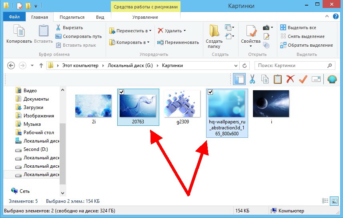The image size is (343, 218).
Task: Open the Удалить dropdown arrow
Action: [185, 31]
